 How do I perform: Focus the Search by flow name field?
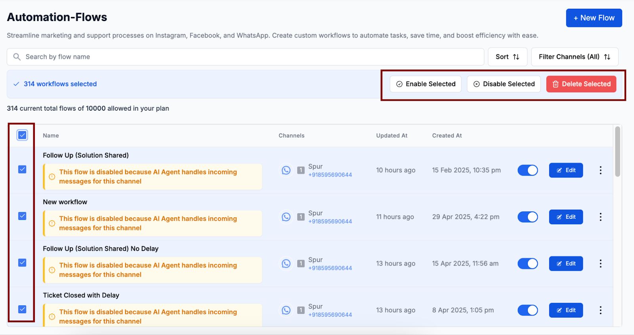(254, 57)
